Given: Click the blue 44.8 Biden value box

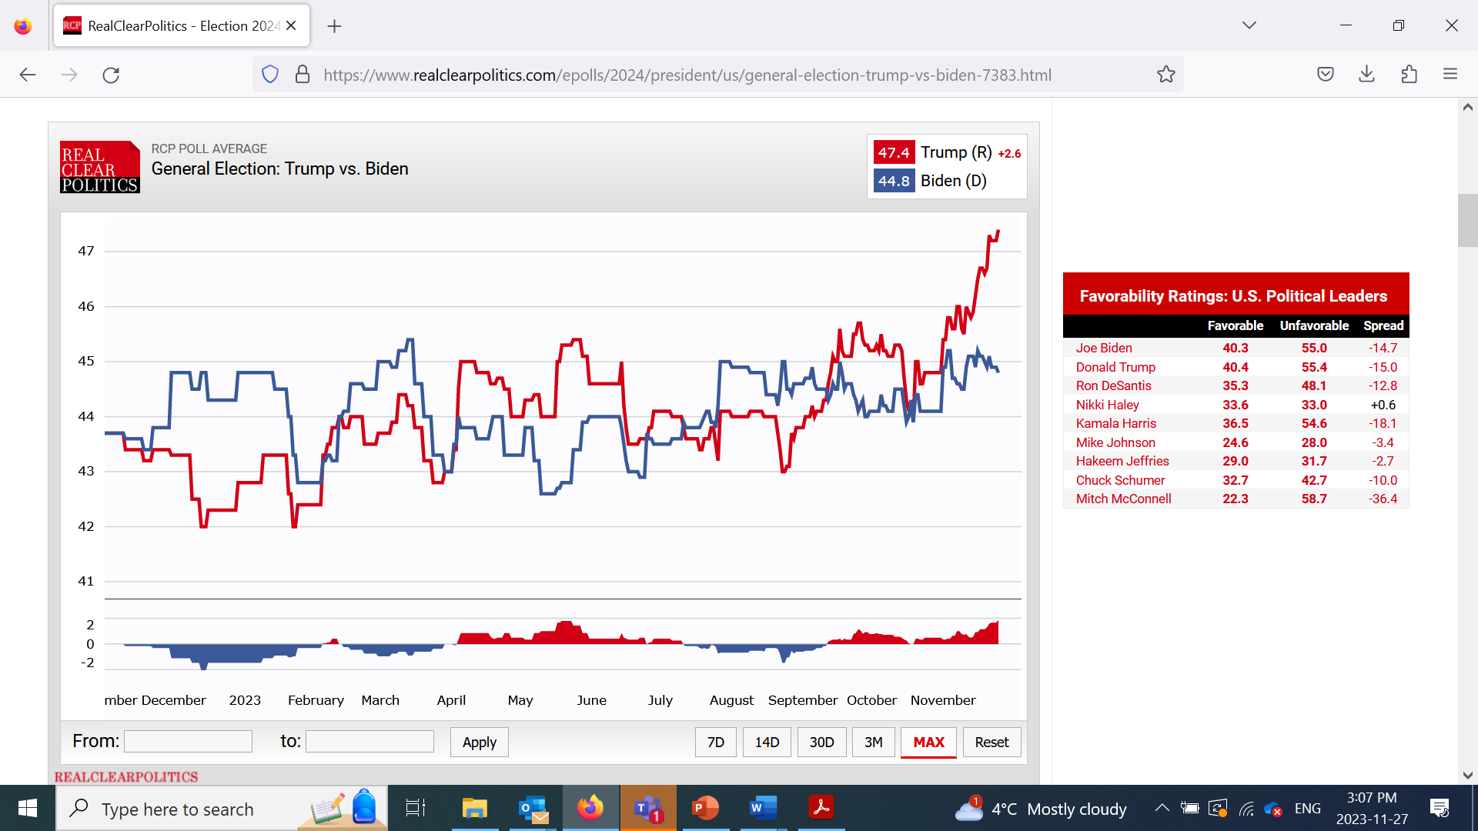Looking at the screenshot, I should click(894, 181).
